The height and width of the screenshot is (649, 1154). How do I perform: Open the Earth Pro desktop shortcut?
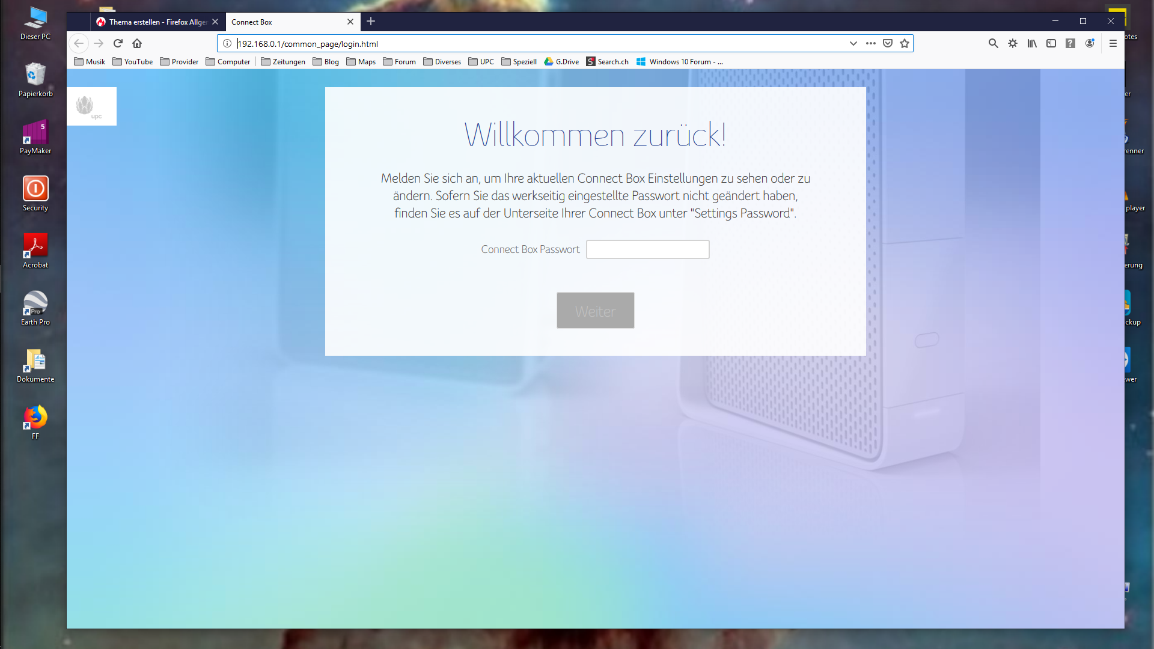click(x=35, y=308)
